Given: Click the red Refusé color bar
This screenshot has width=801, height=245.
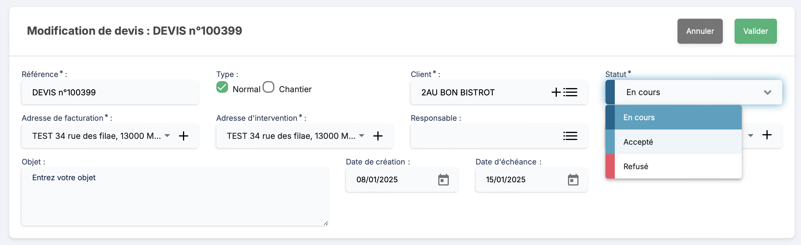Looking at the screenshot, I should coord(610,166).
